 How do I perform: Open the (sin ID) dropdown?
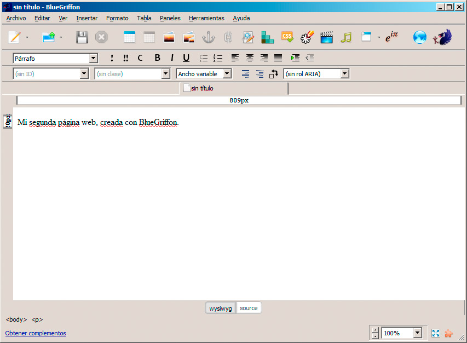click(51, 73)
